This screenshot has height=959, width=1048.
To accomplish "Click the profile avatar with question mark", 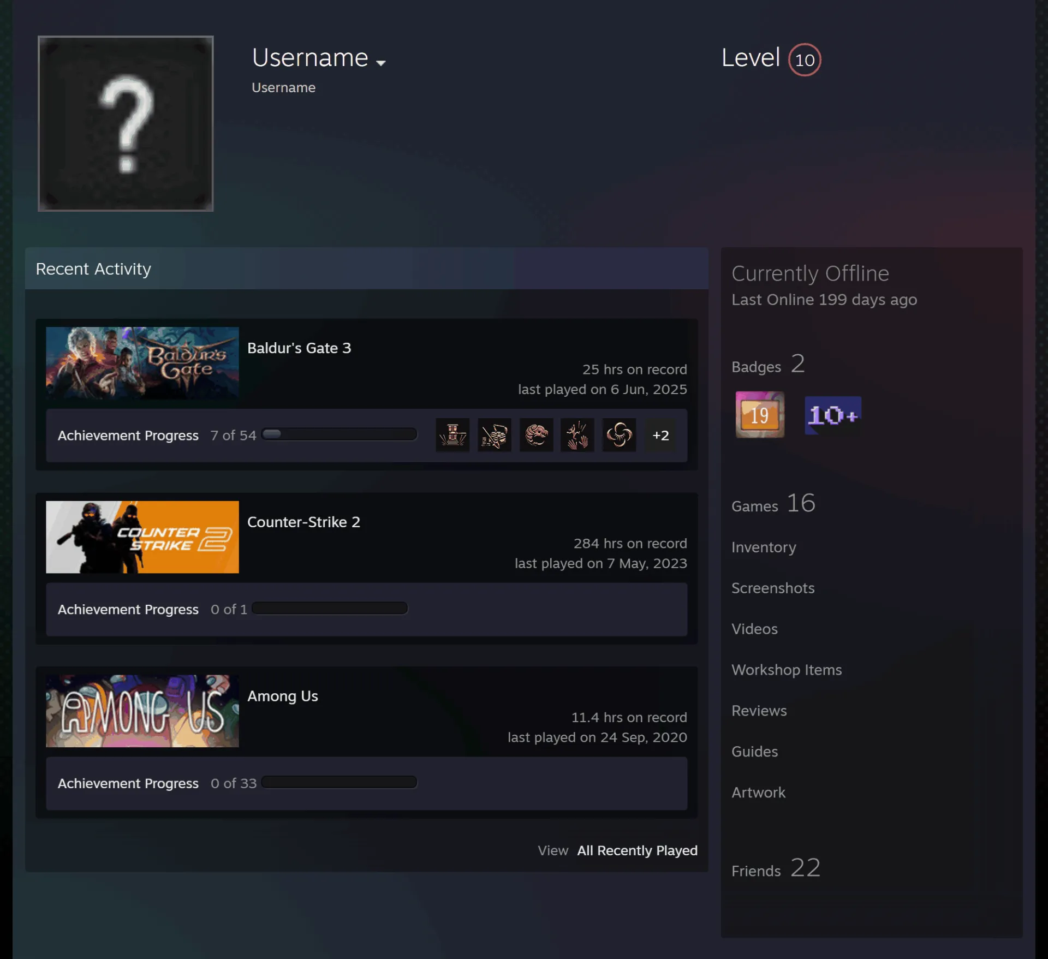I will point(126,123).
